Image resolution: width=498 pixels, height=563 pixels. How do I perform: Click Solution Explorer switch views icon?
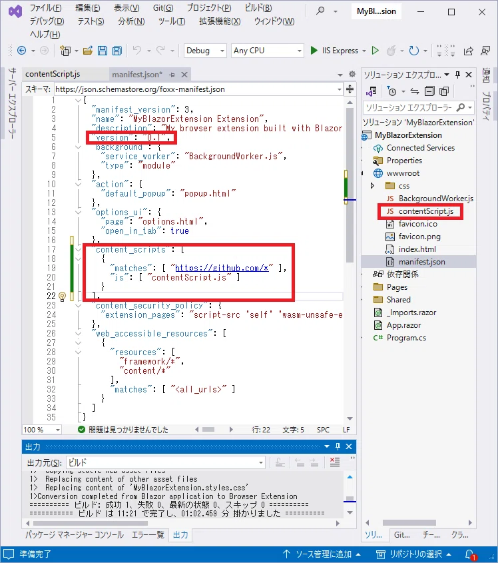tap(371, 91)
